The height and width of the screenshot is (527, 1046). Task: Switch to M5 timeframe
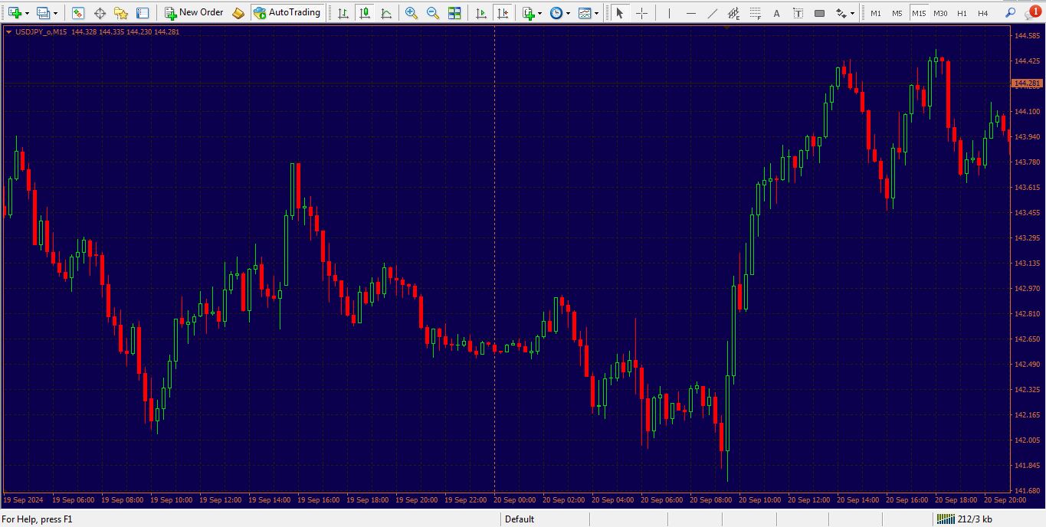point(897,13)
